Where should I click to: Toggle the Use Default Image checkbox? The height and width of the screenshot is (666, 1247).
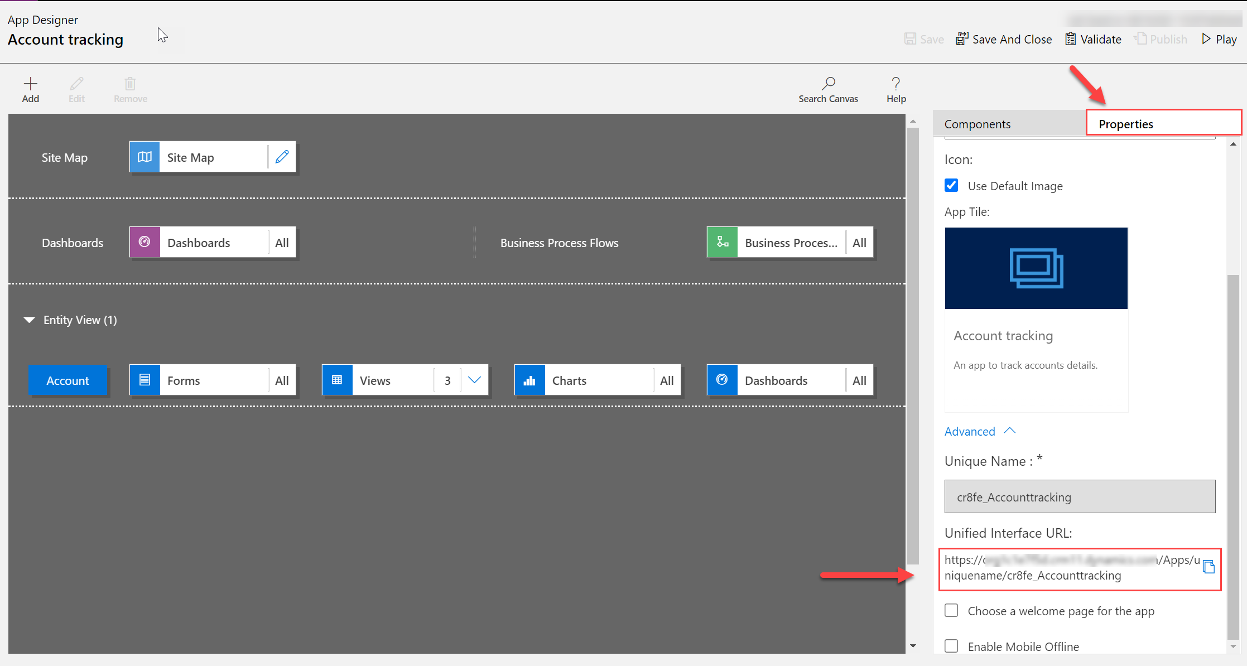click(x=952, y=185)
